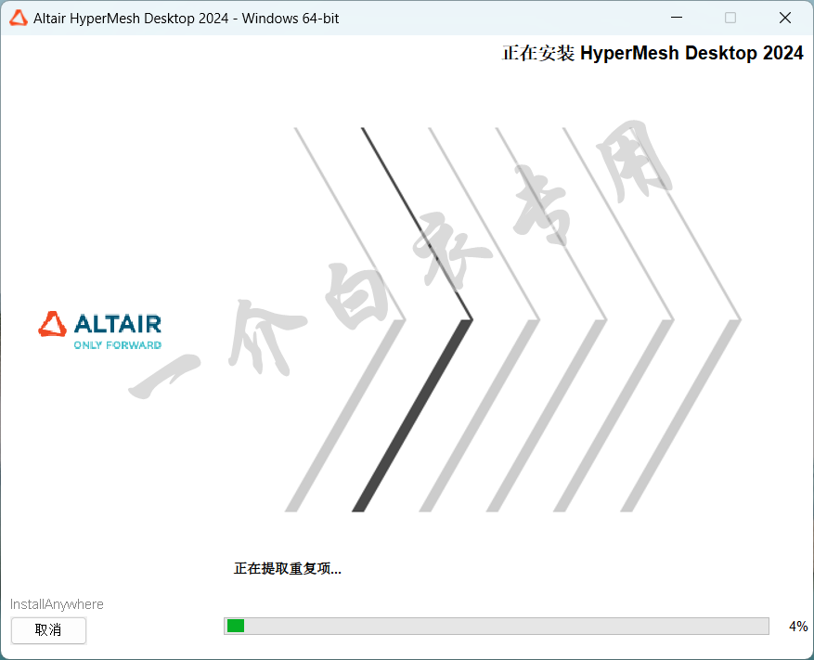
Task: Click the InstallAnywhere label
Action: (x=58, y=604)
